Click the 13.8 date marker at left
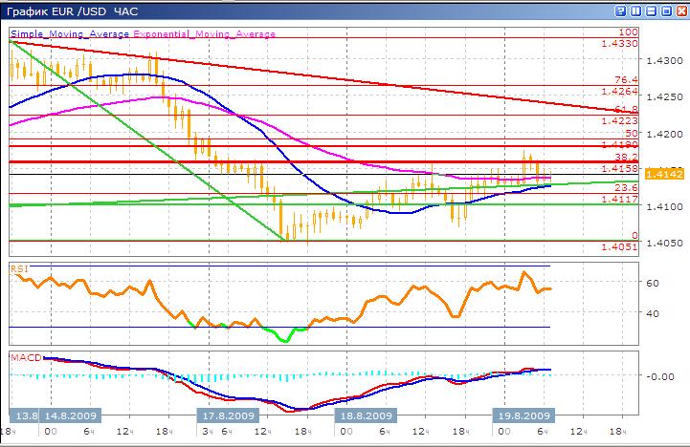Screen dimensions: 690x447 click(x=22, y=416)
